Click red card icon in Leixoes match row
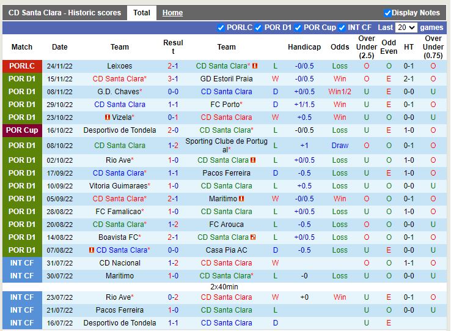This screenshot has height=331, width=451. tap(255, 66)
